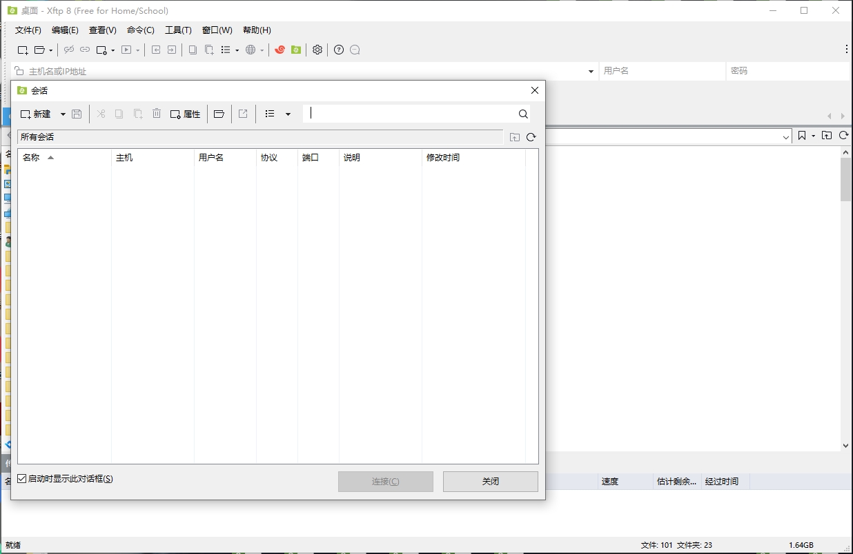Click the refresh icon in the session dialog
This screenshot has width=853, height=554.
(531, 137)
